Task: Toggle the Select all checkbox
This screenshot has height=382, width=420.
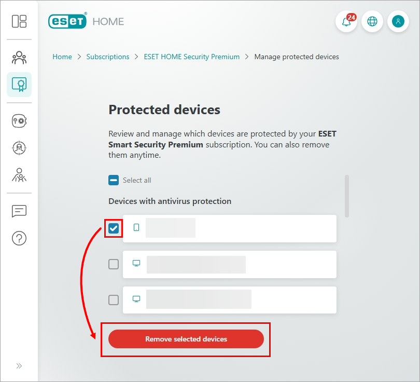Action: click(114, 180)
